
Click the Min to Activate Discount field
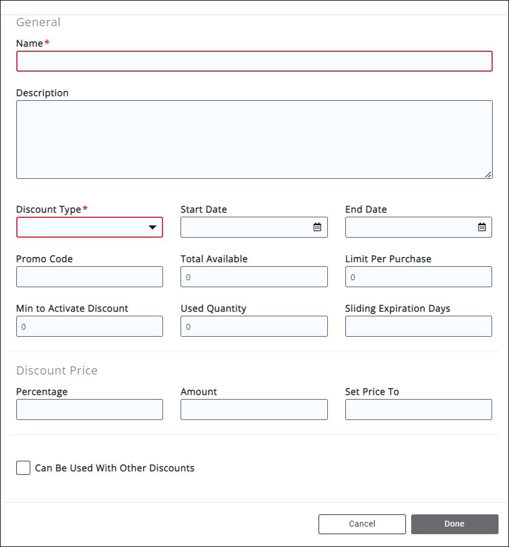point(90,326)
